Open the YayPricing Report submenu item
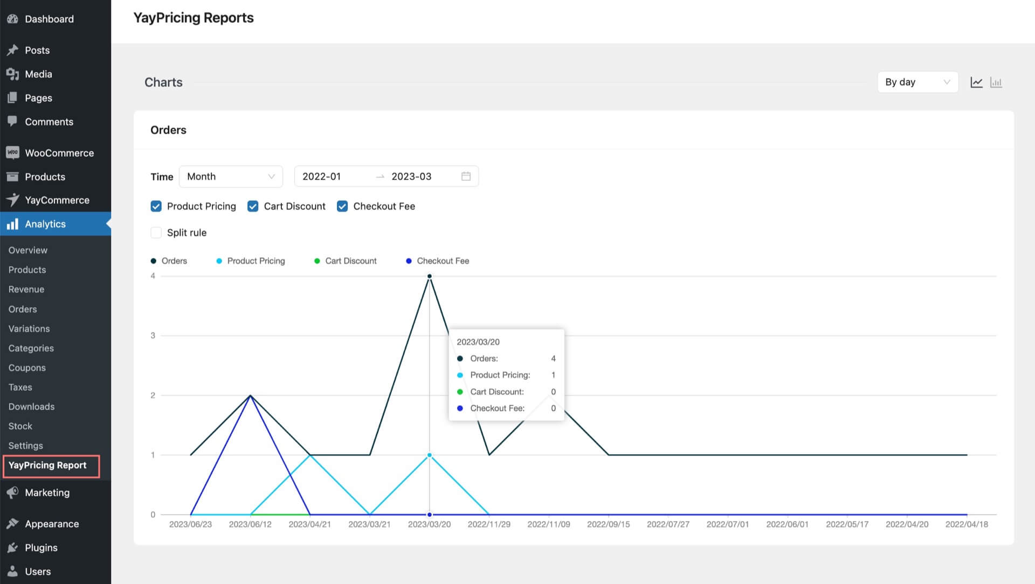 [x=47, y=465]
